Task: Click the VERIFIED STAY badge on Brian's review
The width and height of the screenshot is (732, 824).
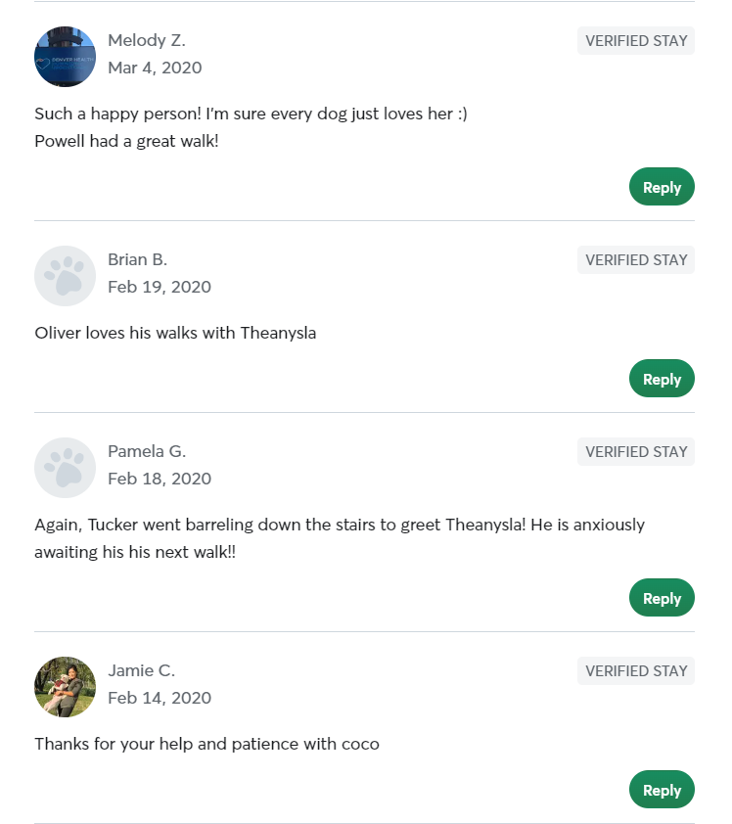Action: tap(635, 259)
